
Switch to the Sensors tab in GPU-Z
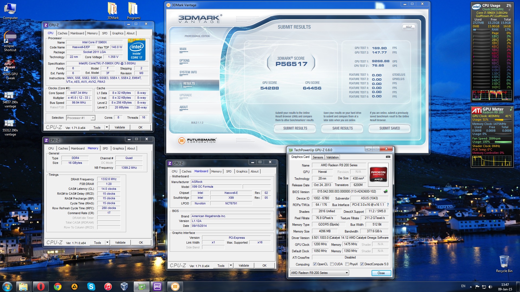(x=318, y=157)
